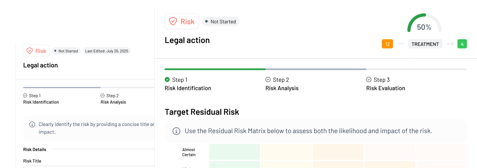Click the back panel Step 1 check icon

(25, 95)
